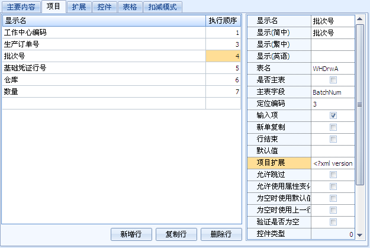Click the 默认值 value field
370x248 pixels.
coord(333,151)
